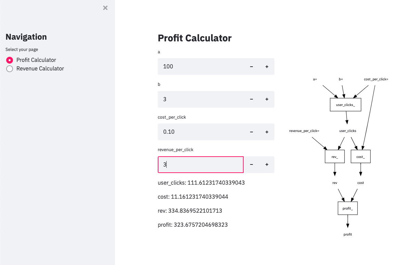Decrease the value of a
The height and width of the screenshot is (265, 400).
pos(251,67)
